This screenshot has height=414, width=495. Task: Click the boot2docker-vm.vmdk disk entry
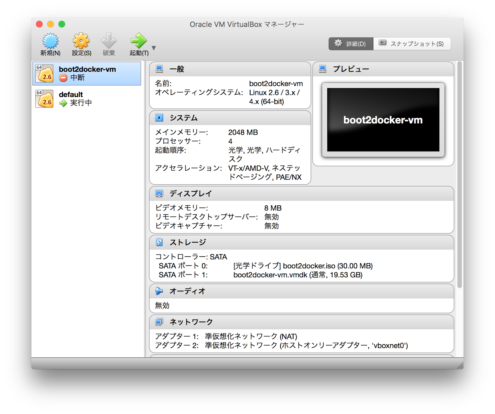tap(298, 275)
